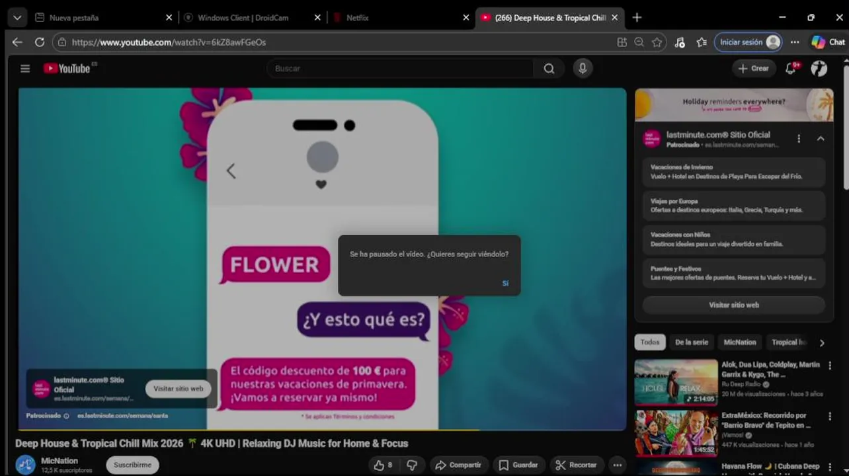Open the MicNation channel name link
Viewport: 849px width, 476px height.
[60, 461]
